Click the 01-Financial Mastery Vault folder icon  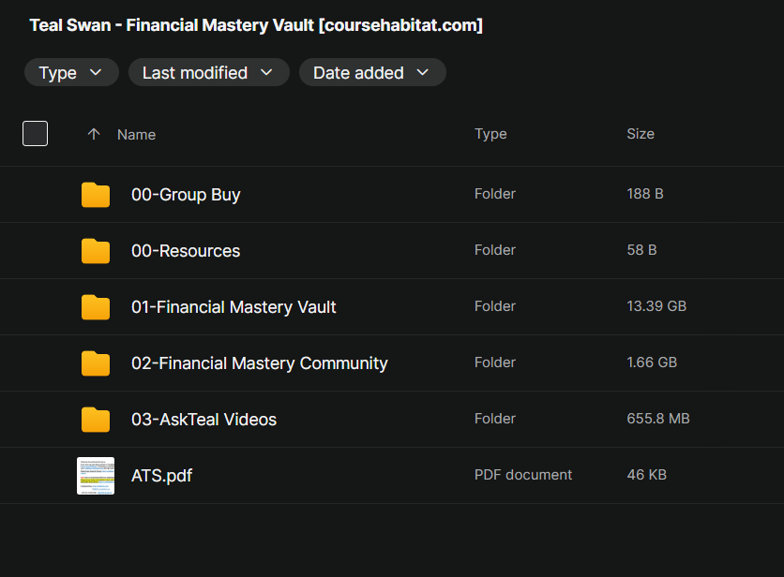(x=96, y=306)
